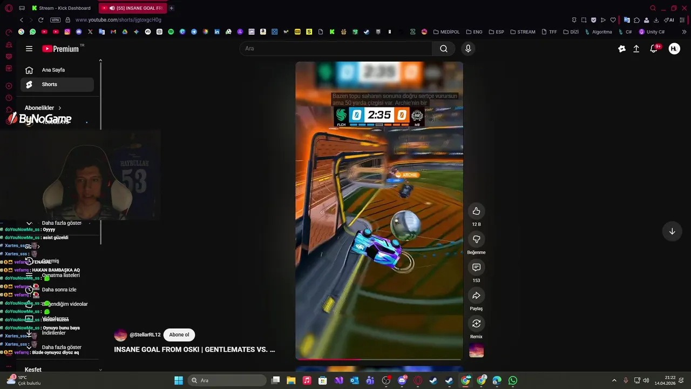
Task: Go to the next Short with down arrow
Action: [x=672, y=231]
